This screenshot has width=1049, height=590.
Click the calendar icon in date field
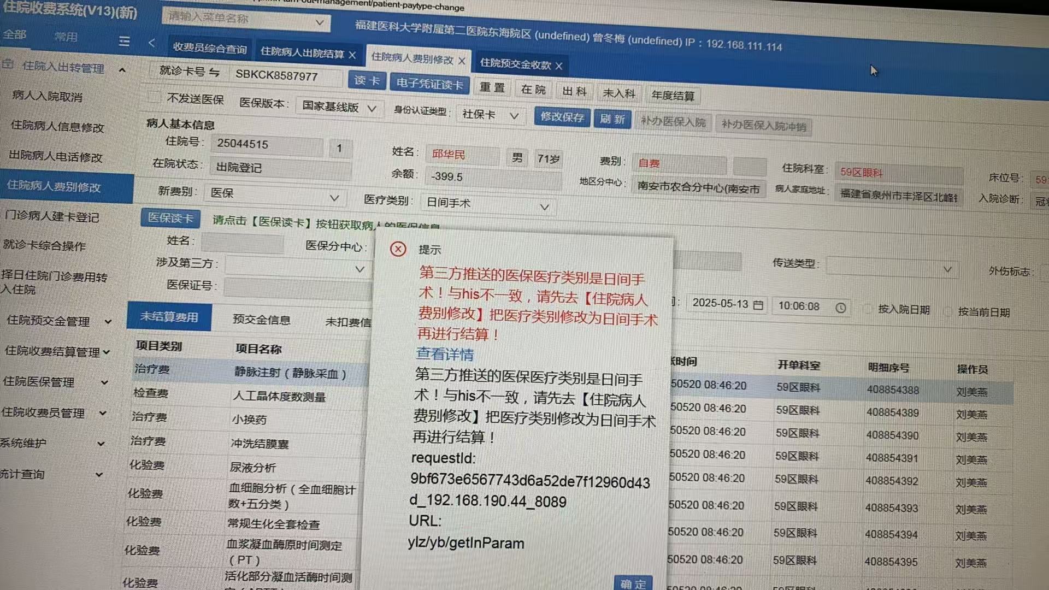(x=758, y=305)
